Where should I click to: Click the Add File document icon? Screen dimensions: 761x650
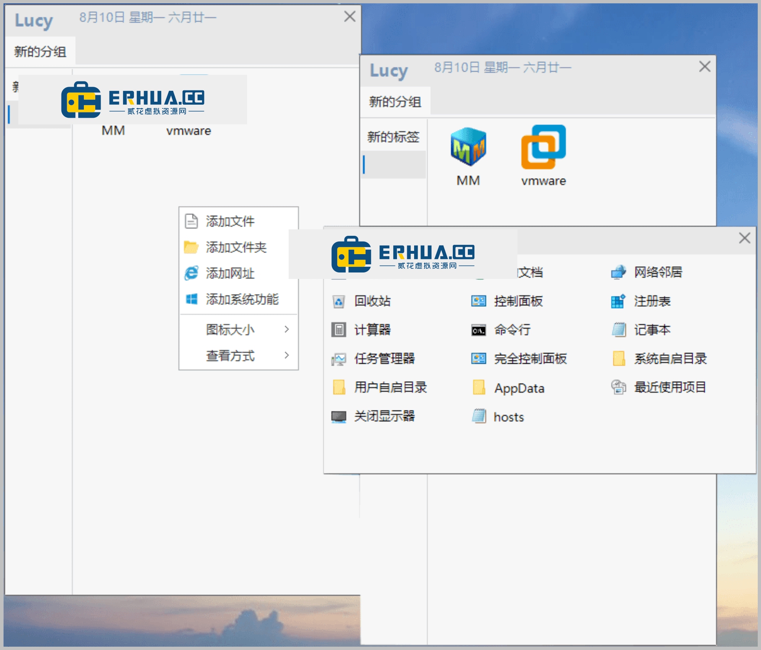pos(191,221)
